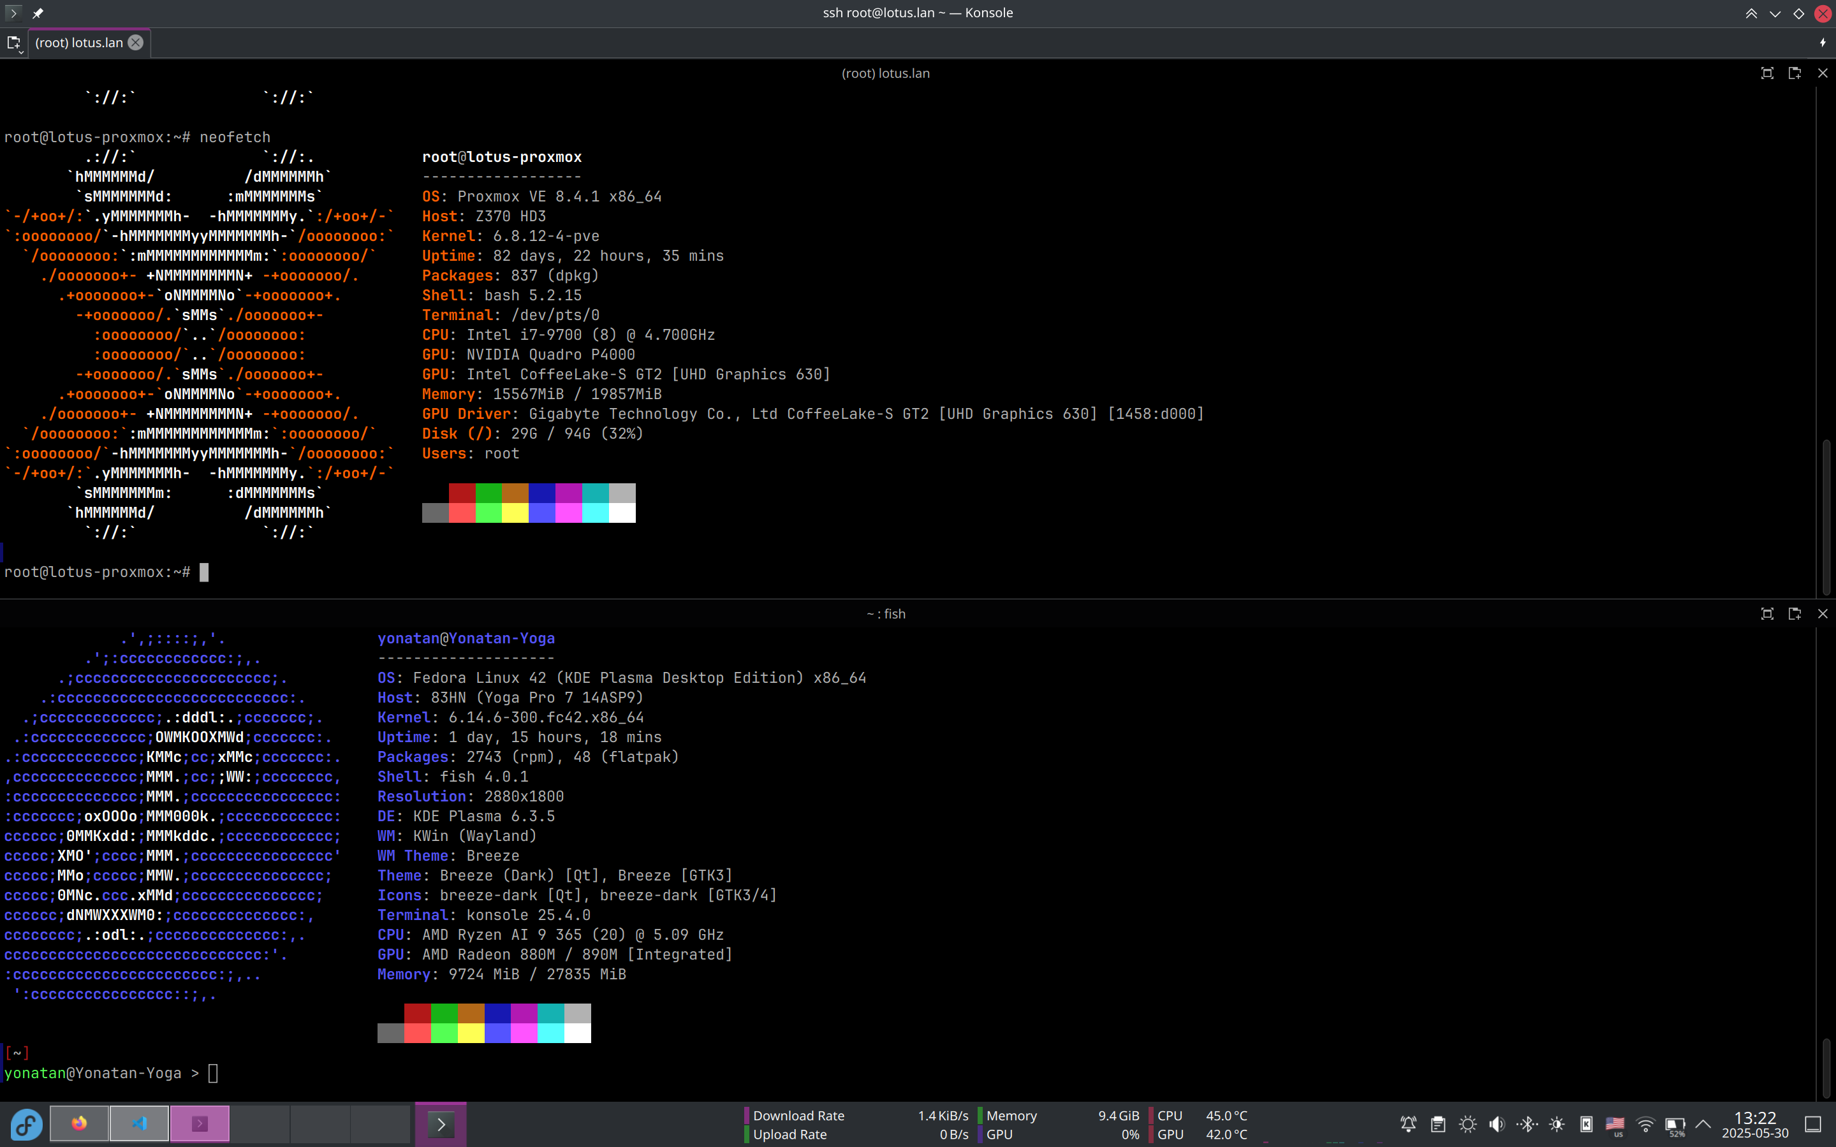Open the Wi-Fi network tray icon
Viewport: 1836px width, 1147px height.
coord(1645,1124)
